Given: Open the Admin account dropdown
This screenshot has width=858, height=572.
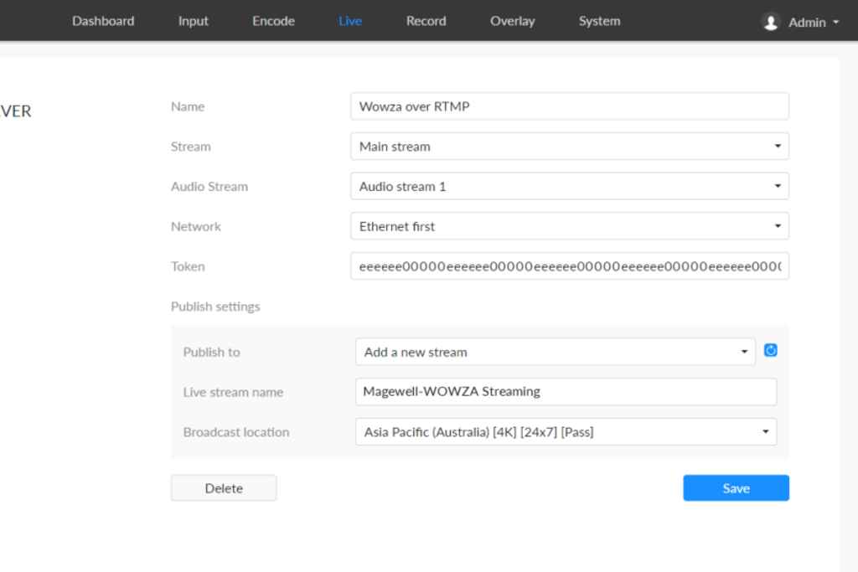Looking at the screenshot, I should point(813,23).
